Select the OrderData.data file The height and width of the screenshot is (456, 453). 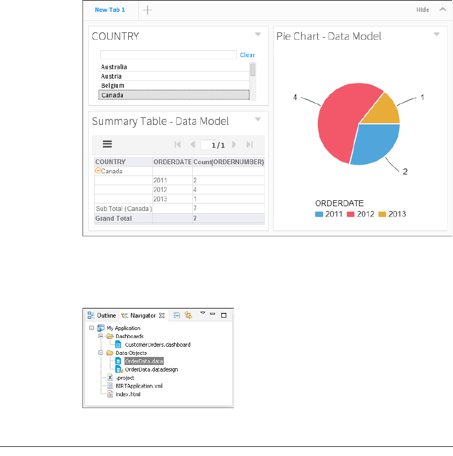tap(144, 361)
